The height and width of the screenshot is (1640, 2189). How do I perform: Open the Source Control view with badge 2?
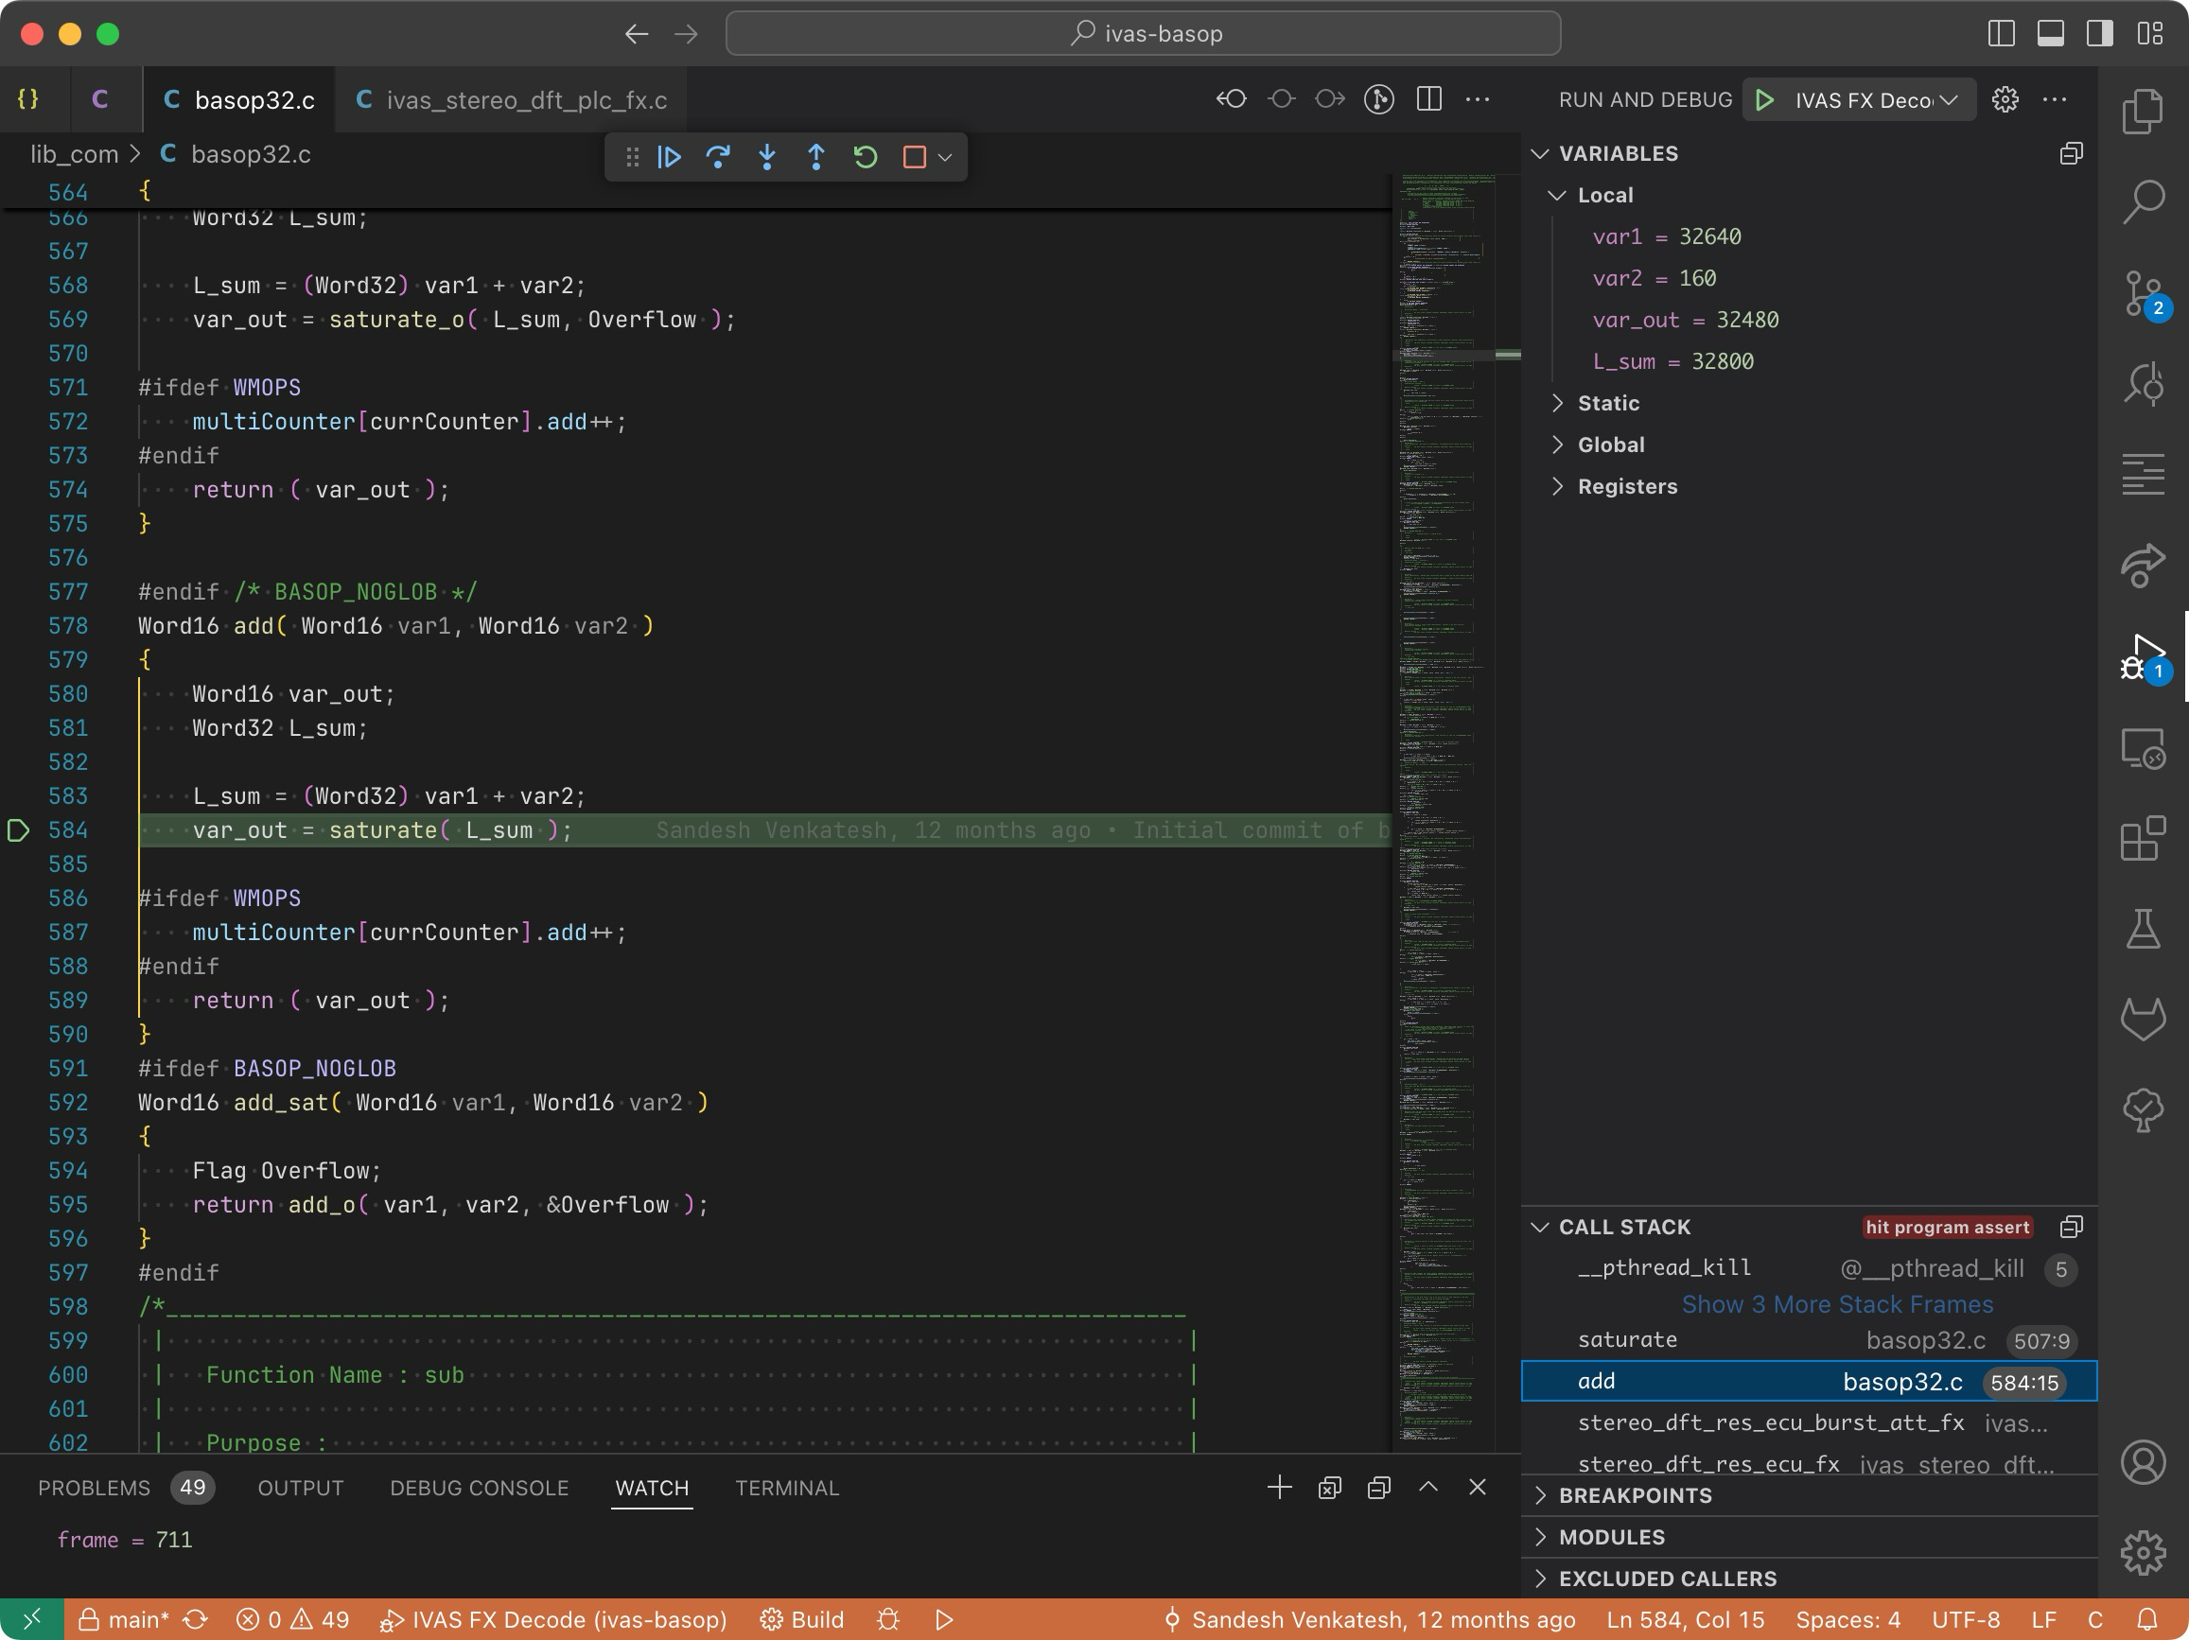[x=2143, y=293]
